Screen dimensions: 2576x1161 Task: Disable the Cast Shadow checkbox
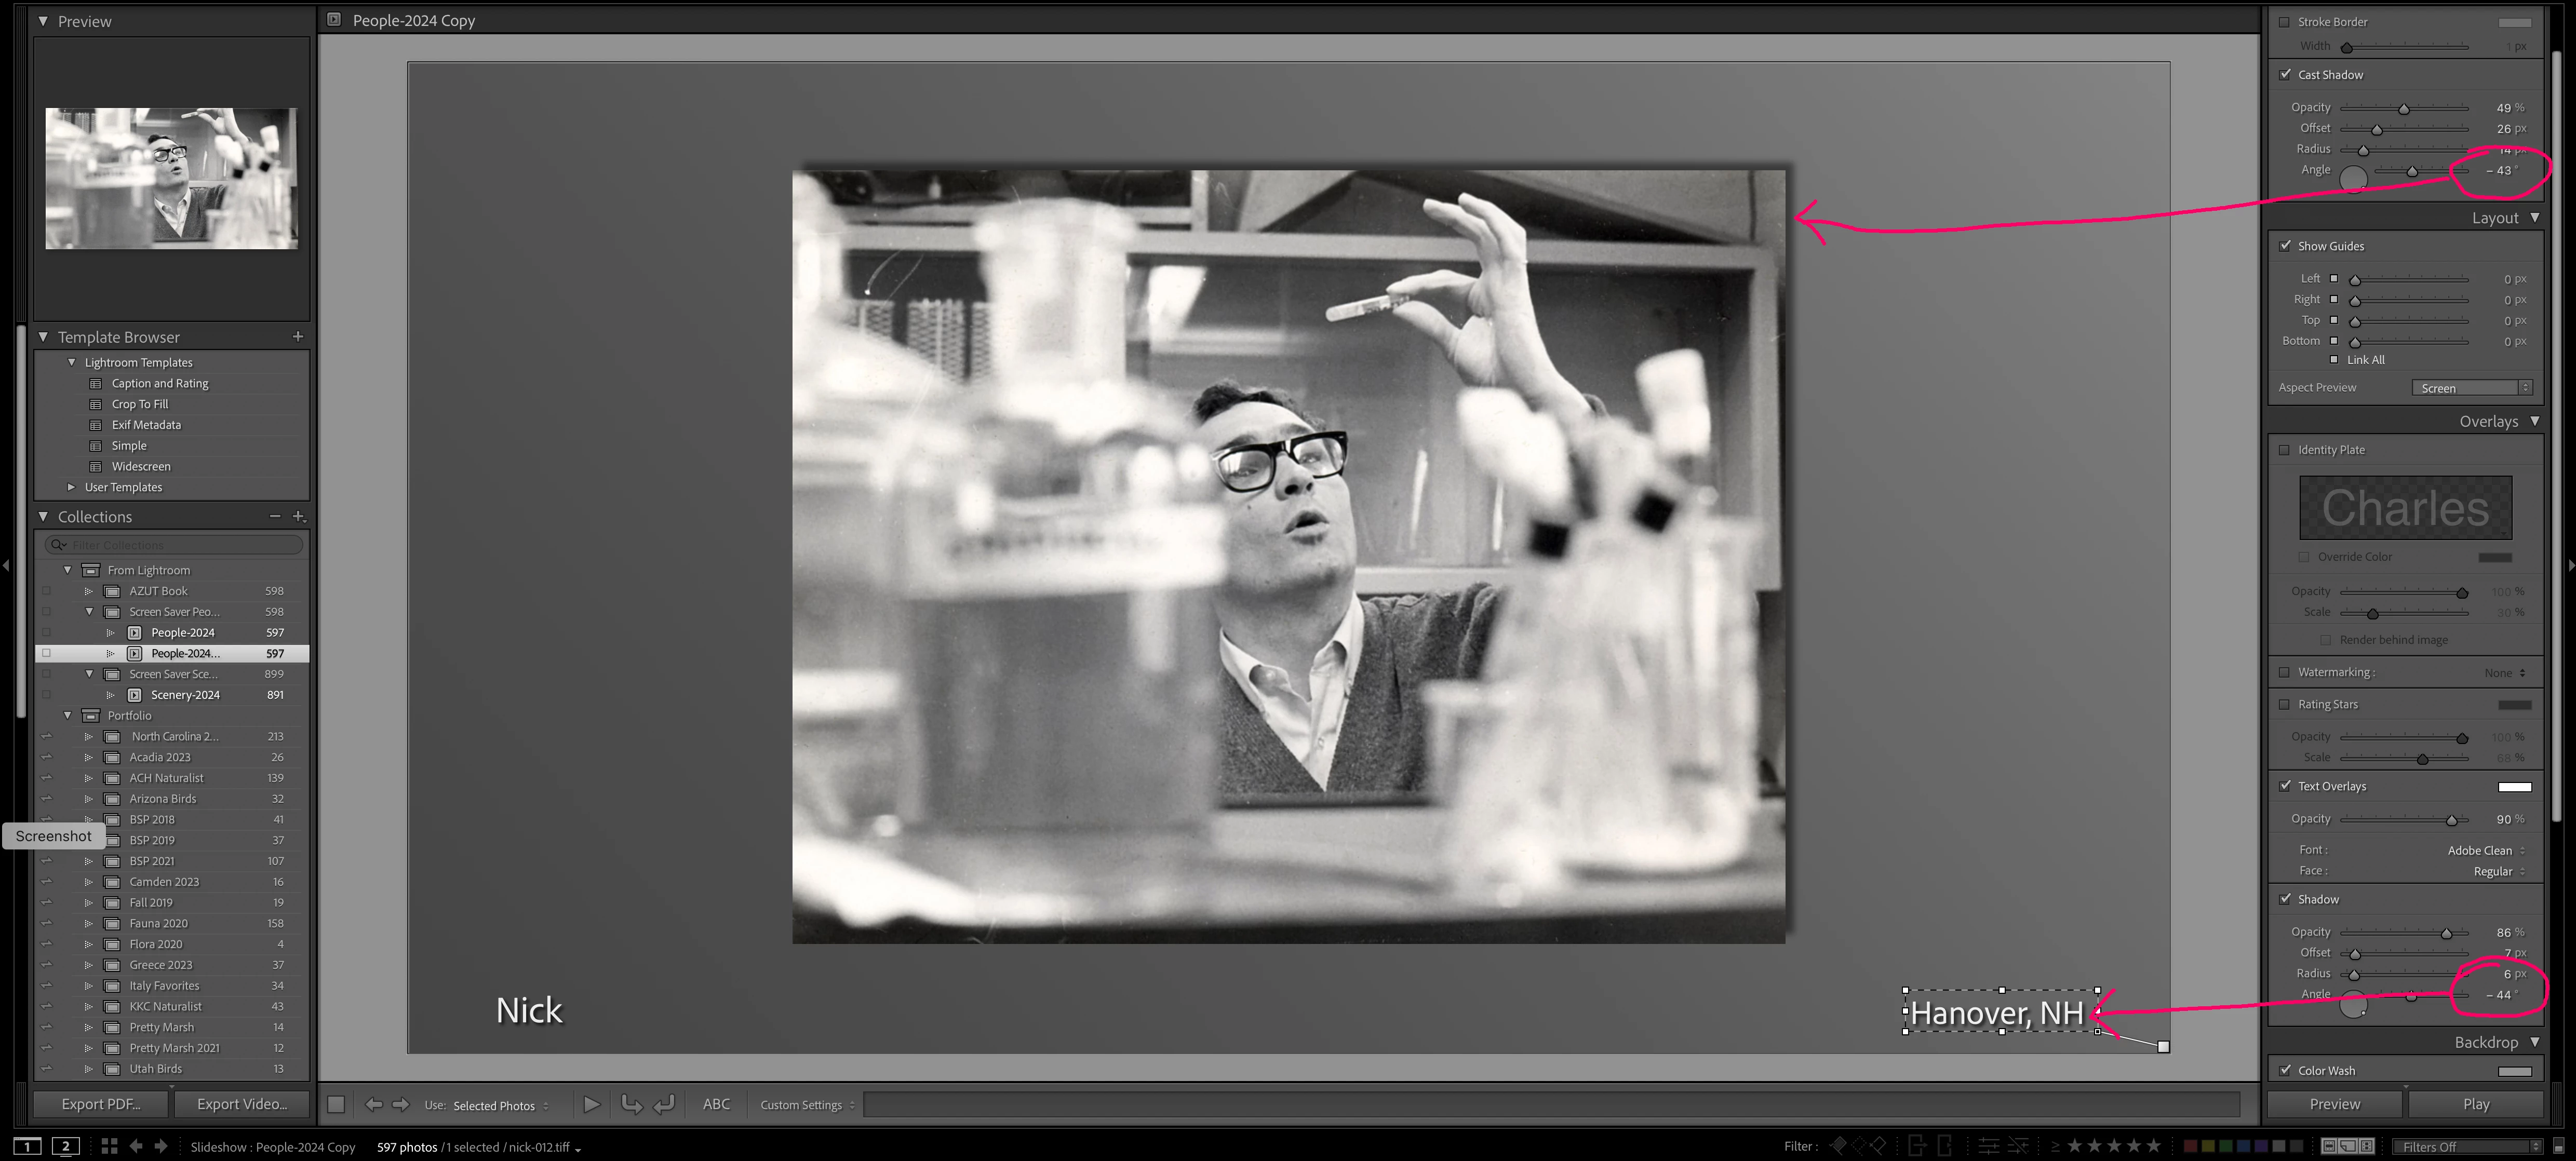click(x=2285, y=74)
